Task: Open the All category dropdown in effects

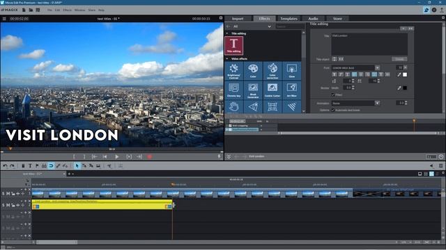Action: pos(252,26)
